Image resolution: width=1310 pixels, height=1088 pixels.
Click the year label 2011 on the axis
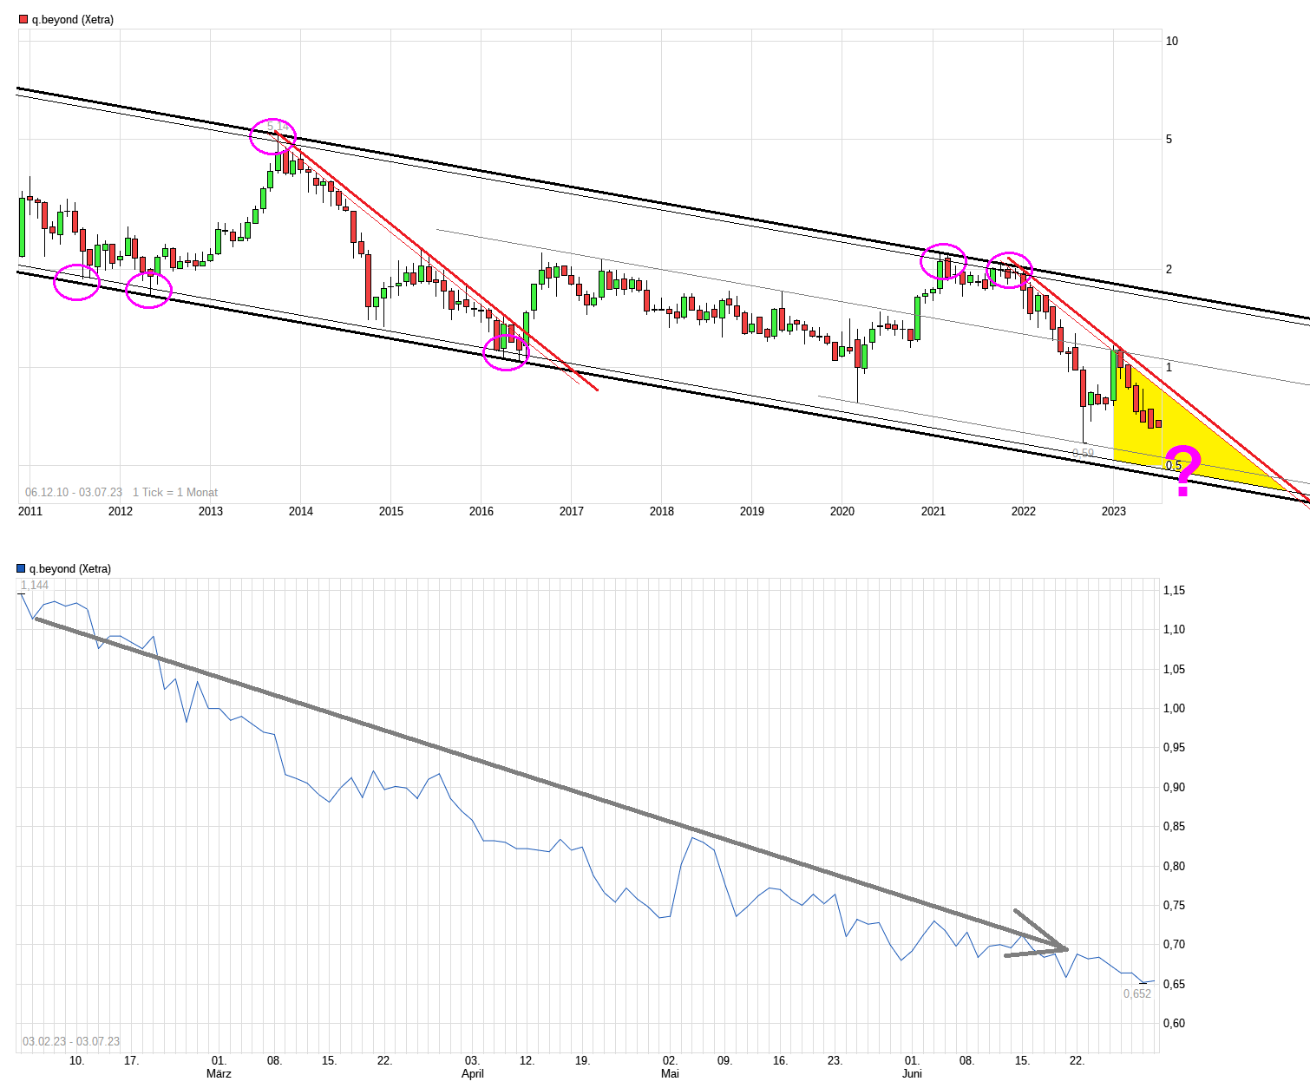[x=30, y=511]
